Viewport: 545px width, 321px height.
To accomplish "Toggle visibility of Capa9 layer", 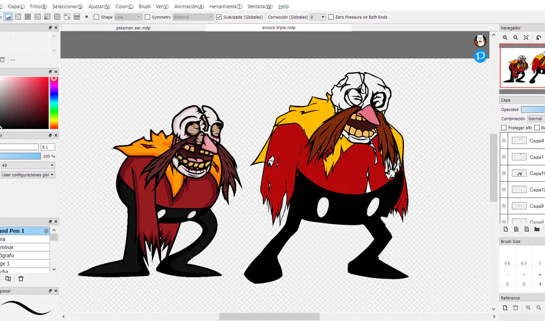I will click(504, 206).
